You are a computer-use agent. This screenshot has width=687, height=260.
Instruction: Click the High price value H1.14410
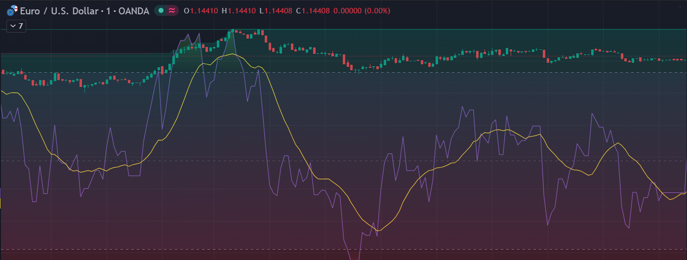[x=239, y=10]
